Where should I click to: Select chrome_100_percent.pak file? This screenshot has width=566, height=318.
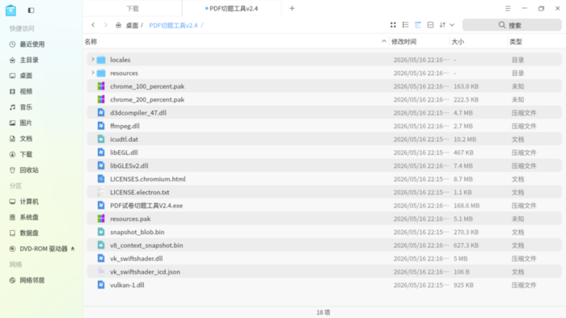pos(324,86)
